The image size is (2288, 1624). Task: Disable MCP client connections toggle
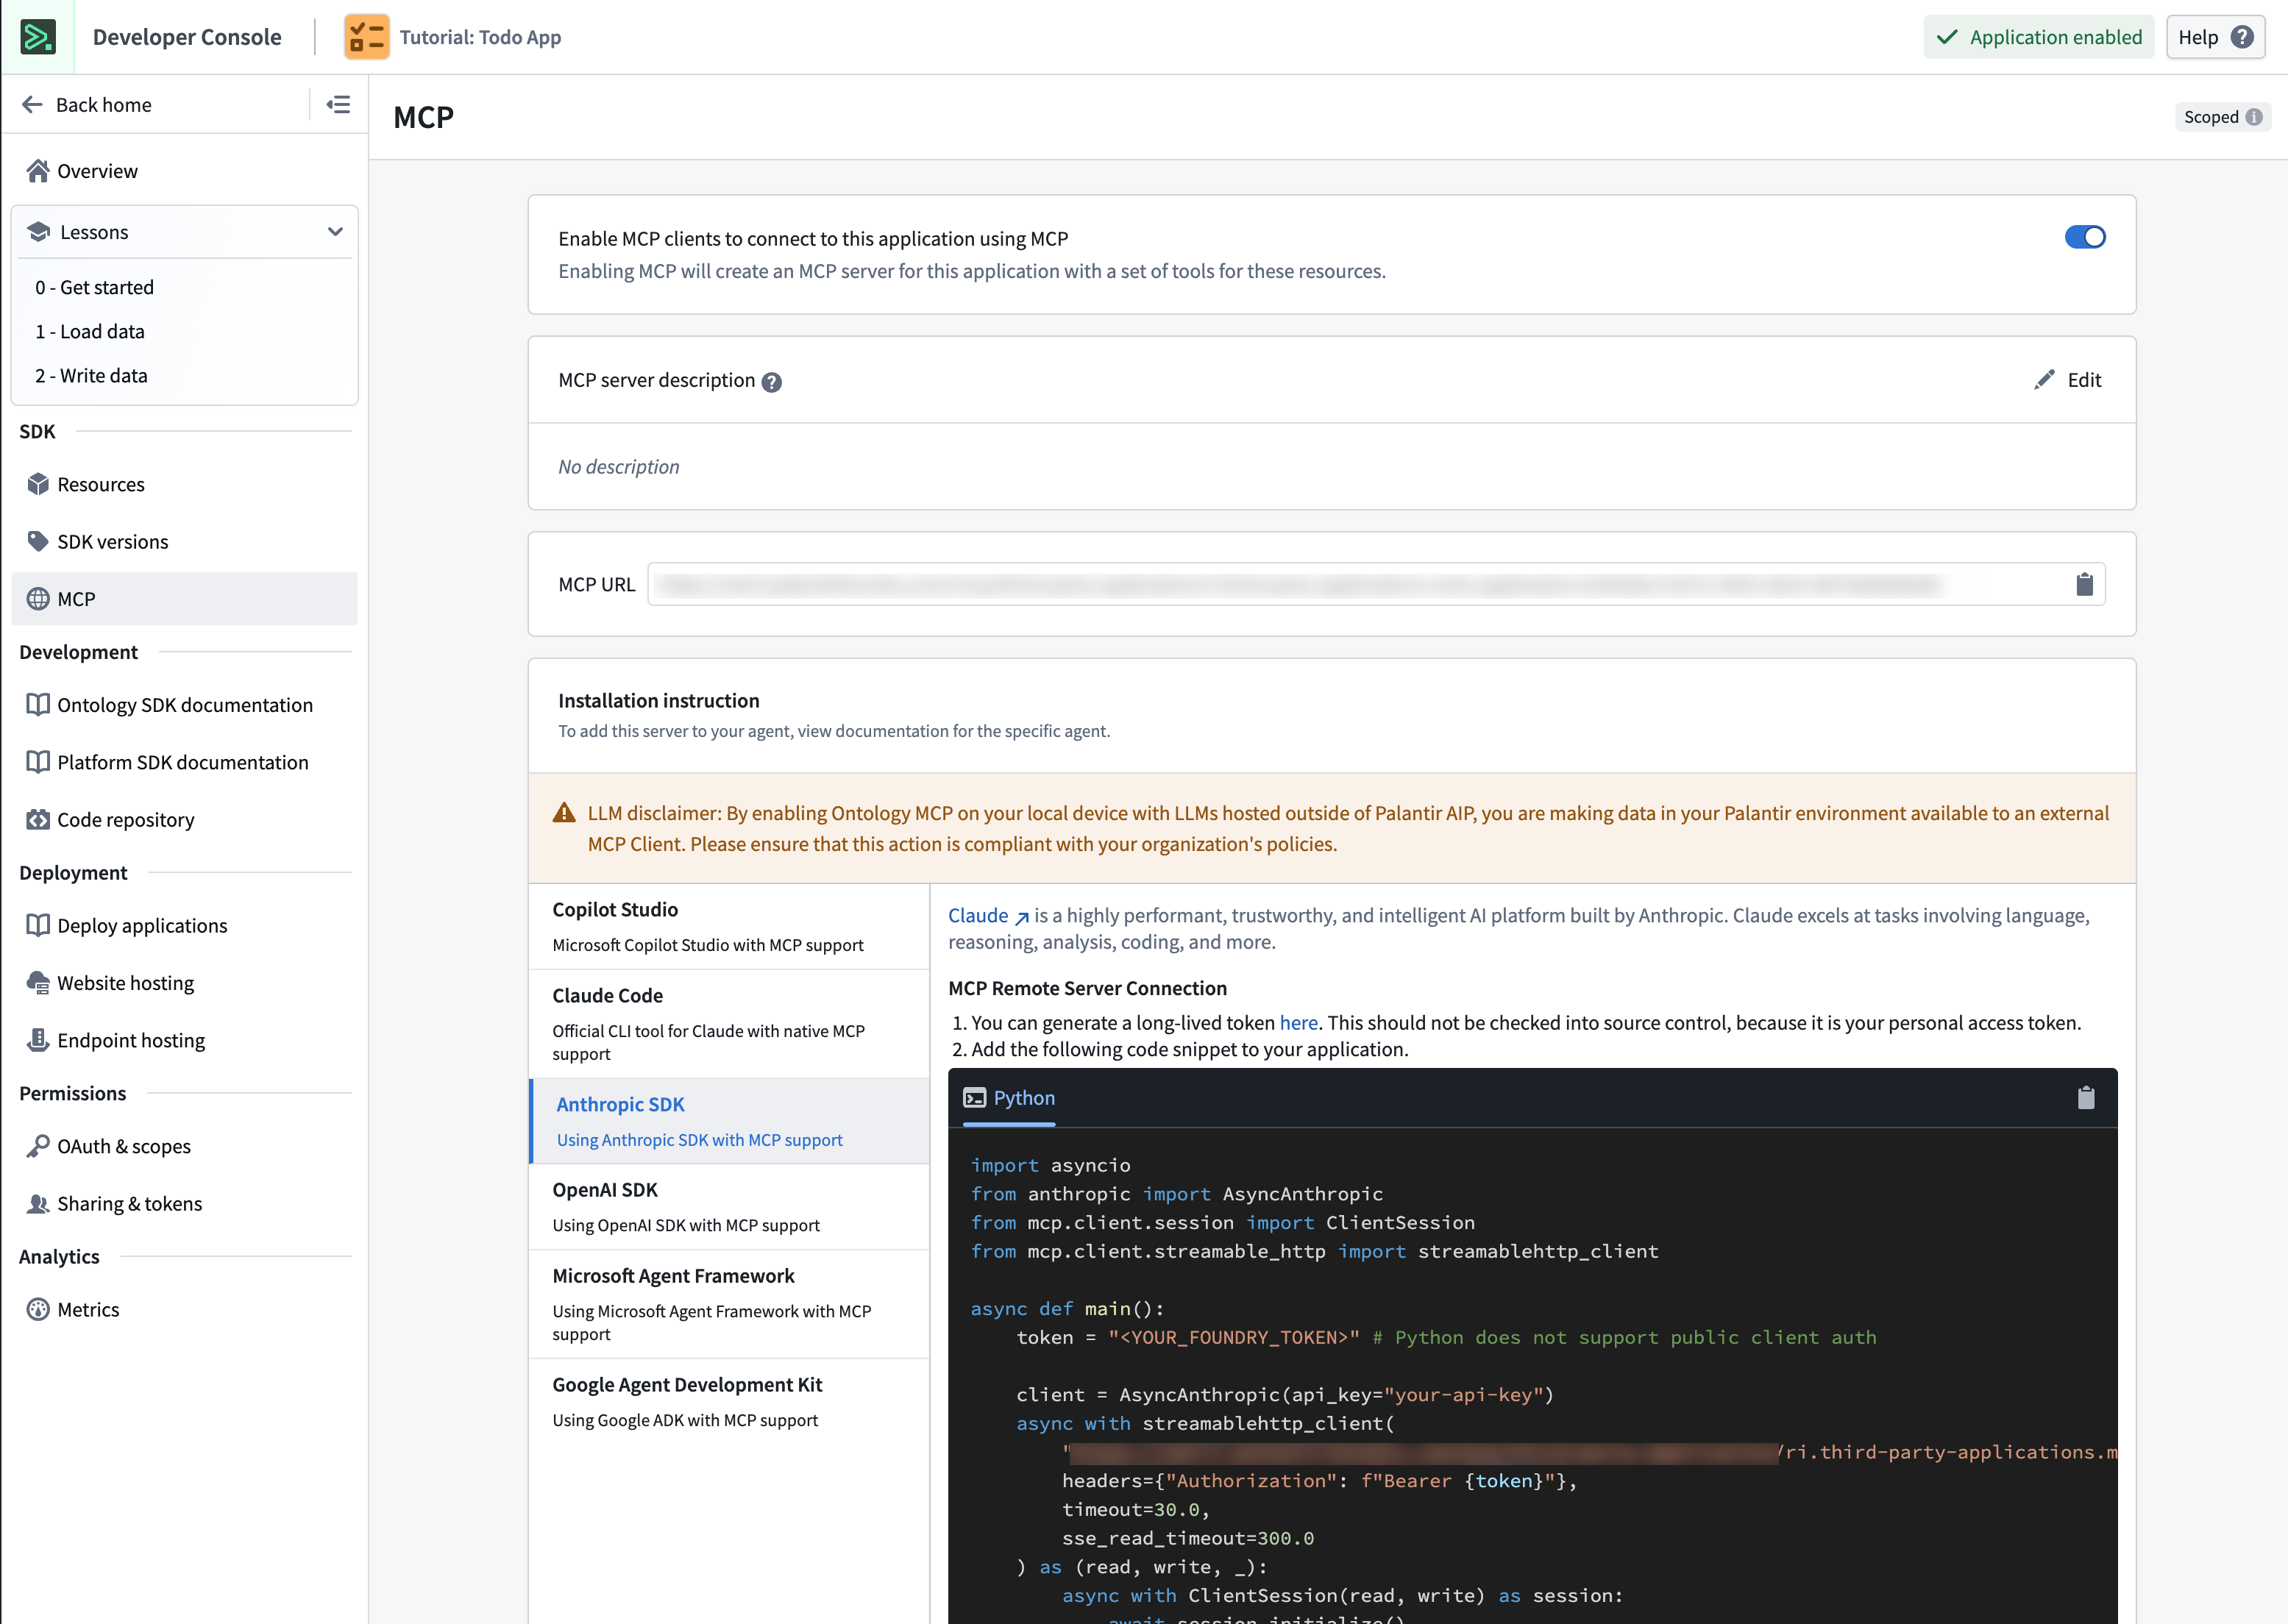pos(2086,237)
